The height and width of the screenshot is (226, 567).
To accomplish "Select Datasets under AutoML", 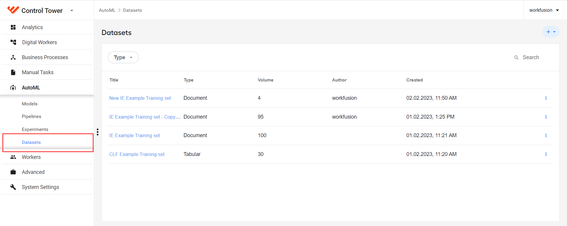I will click(31, 142).
